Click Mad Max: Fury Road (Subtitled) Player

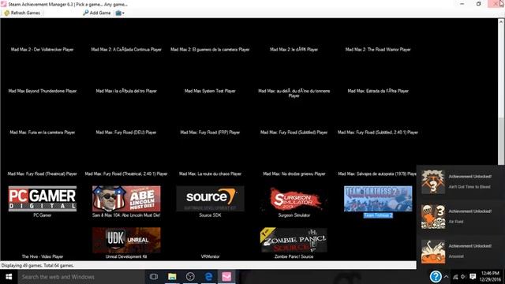click(294, 133)
